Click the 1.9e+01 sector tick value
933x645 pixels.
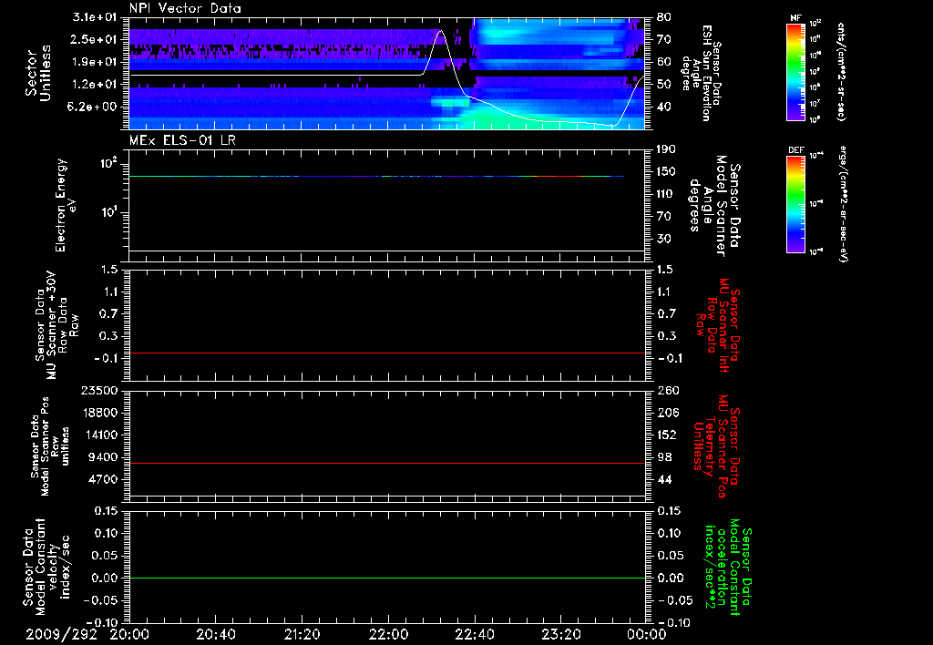94,62
